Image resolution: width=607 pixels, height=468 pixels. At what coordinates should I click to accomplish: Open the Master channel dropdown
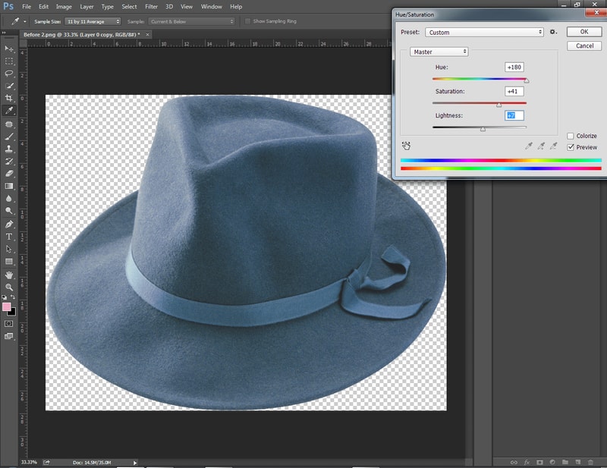[x=441, y=51]
